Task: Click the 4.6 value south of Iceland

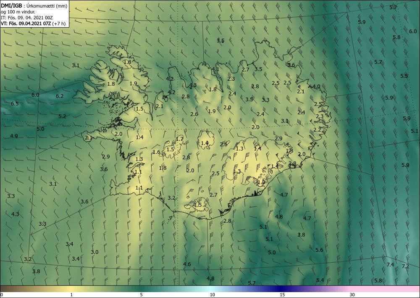Action: 187,264
